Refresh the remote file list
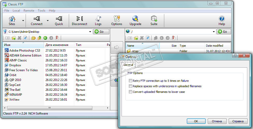Viewport: 253px width, 129px height. point(148,38)
